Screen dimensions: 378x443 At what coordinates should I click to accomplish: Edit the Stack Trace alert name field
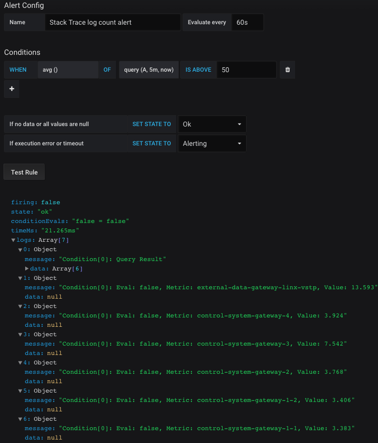point(113,22)
